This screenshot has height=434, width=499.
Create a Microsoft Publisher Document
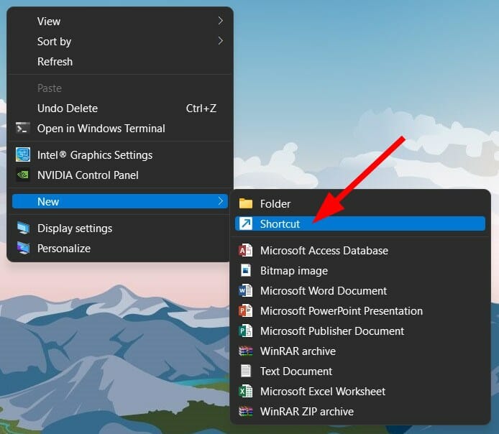point(360,331)
